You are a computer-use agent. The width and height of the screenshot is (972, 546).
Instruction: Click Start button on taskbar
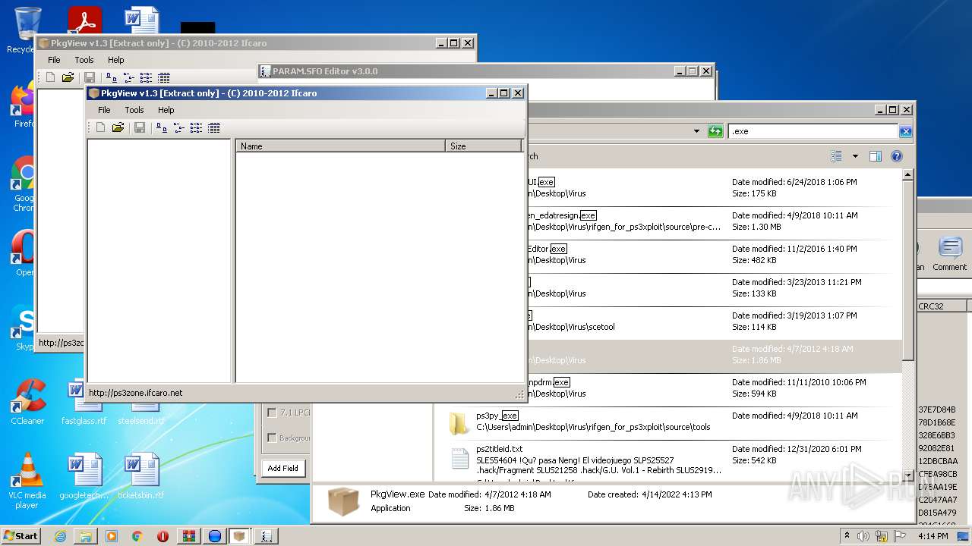pos(21,535)
